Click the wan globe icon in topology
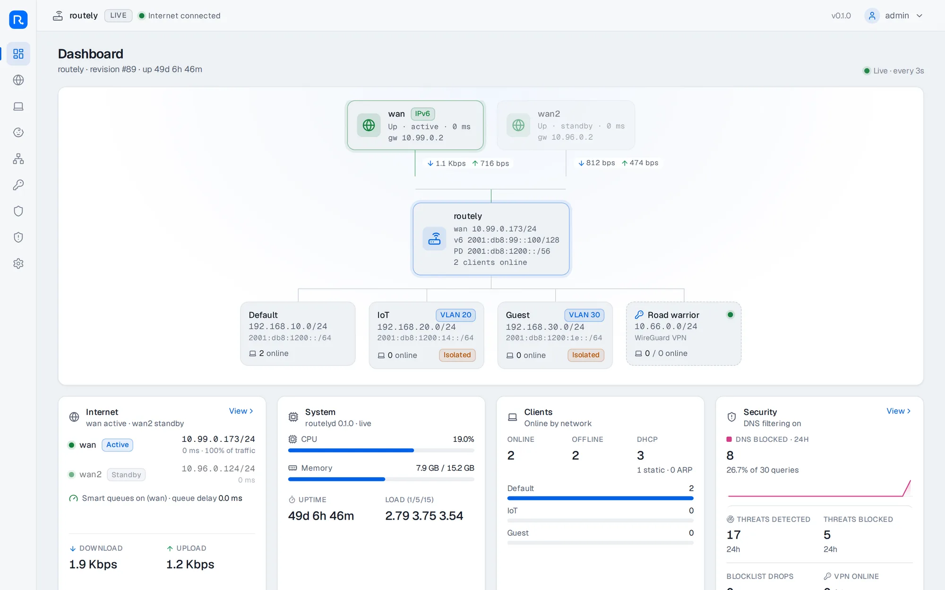Screen dimensions: 945x590 click(369, 125)
